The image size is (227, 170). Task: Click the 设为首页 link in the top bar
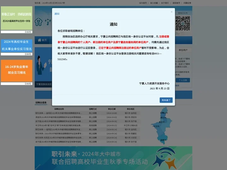click(x=143, y=3)
